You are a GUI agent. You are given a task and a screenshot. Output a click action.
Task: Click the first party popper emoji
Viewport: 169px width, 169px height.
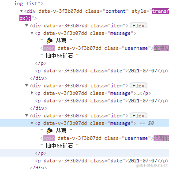[49, 41]
